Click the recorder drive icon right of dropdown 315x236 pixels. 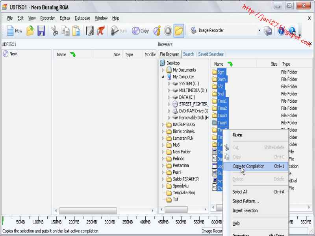pyautogui.click(x=268, y=31)
